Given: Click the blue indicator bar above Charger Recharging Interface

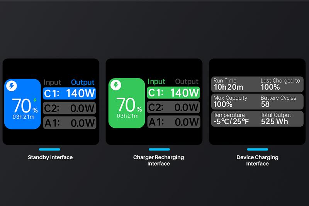Looking at the screenshot, I should [159, 150].
